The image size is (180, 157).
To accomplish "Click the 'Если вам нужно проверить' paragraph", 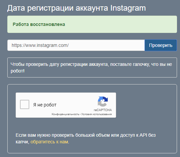I will tap(86, 138).
